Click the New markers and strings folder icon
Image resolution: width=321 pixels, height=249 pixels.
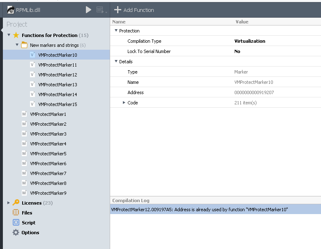pos(24,45)
